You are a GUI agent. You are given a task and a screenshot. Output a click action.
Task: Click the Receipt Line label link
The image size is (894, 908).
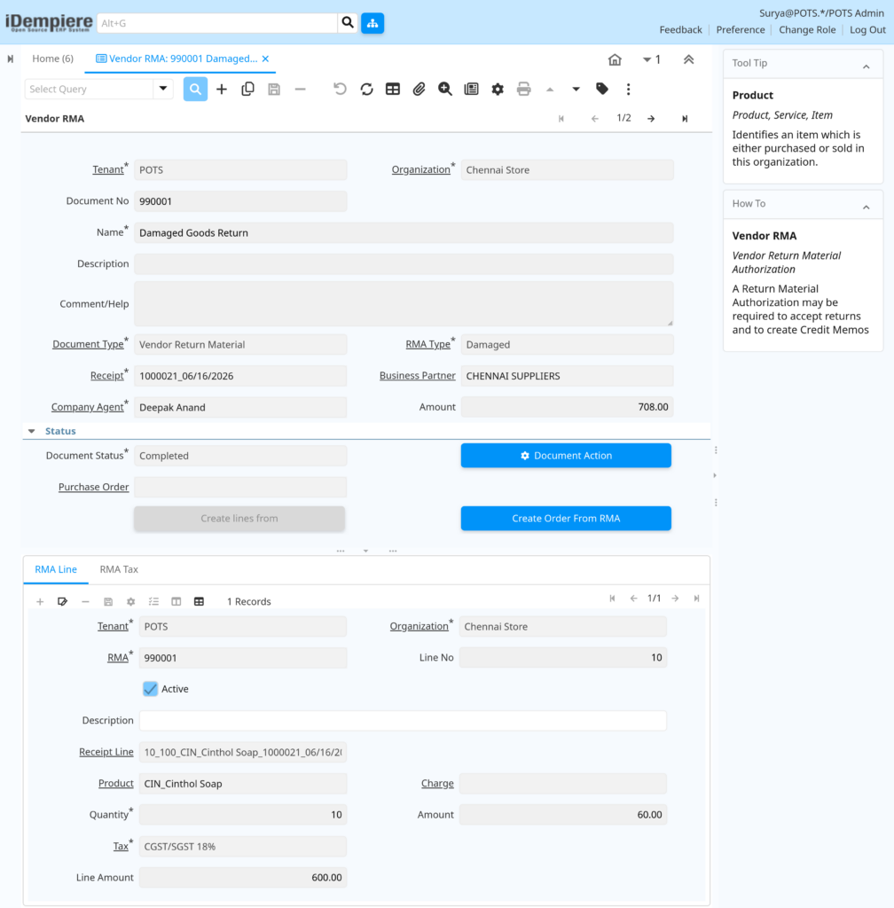[x=106, y=752]
